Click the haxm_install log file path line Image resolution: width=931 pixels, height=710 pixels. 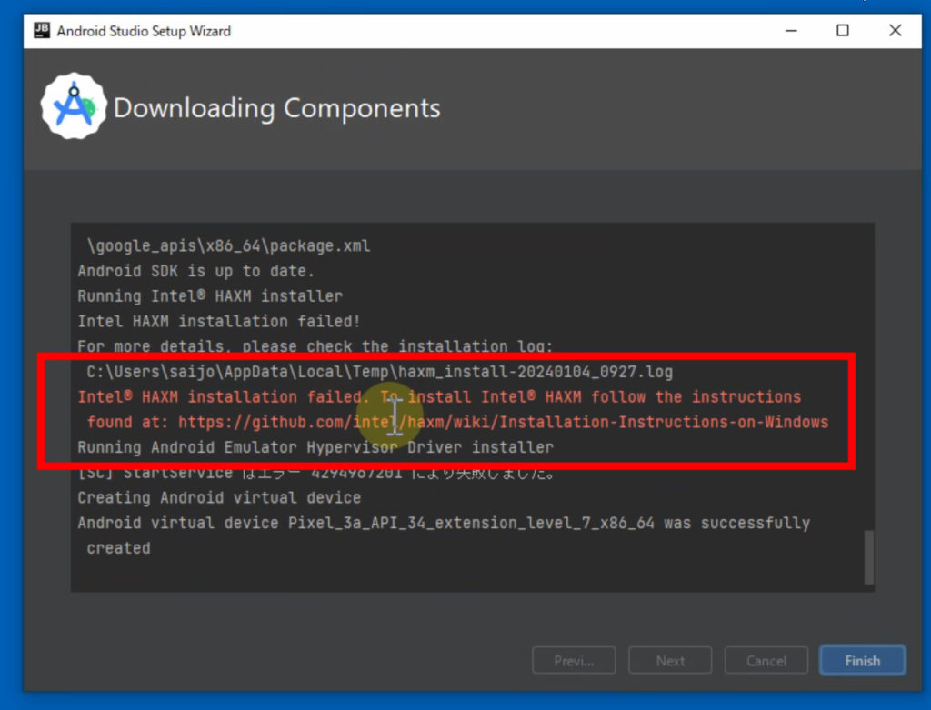(379, 372)
